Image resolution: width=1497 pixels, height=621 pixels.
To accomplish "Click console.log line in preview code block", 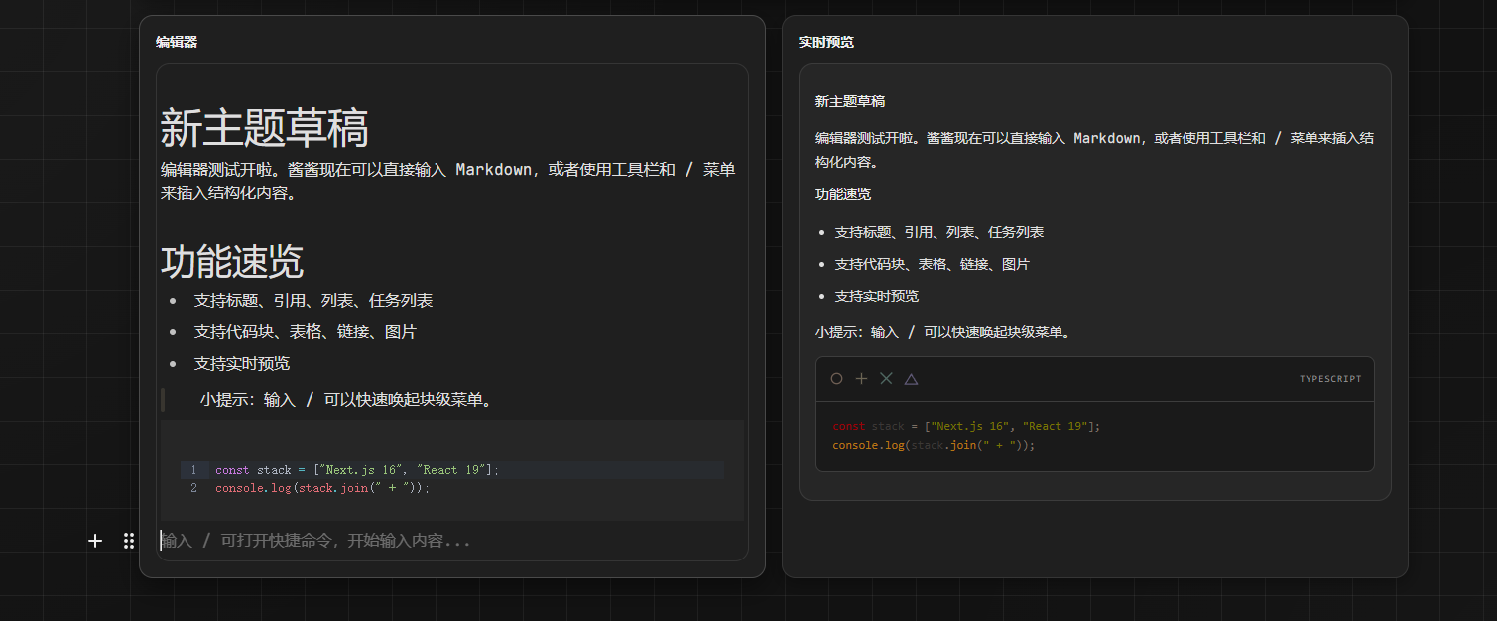I will pos(933,446).
